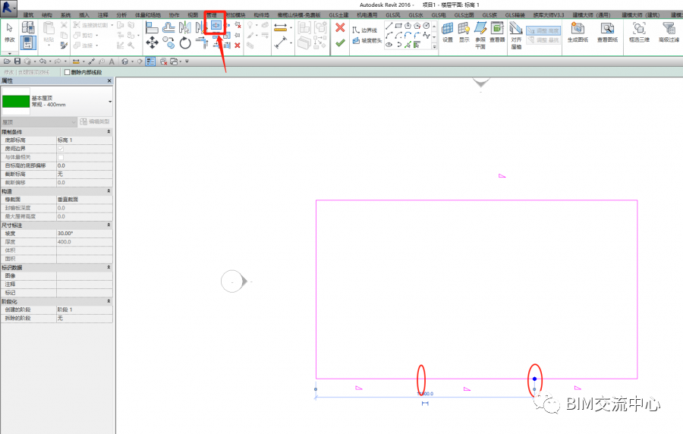
Task: Open the roof type selector dropdown arrow
Action: point(110,102)
